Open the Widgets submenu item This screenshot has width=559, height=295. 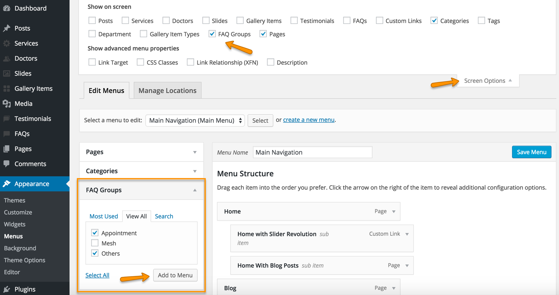click(15, 224)
